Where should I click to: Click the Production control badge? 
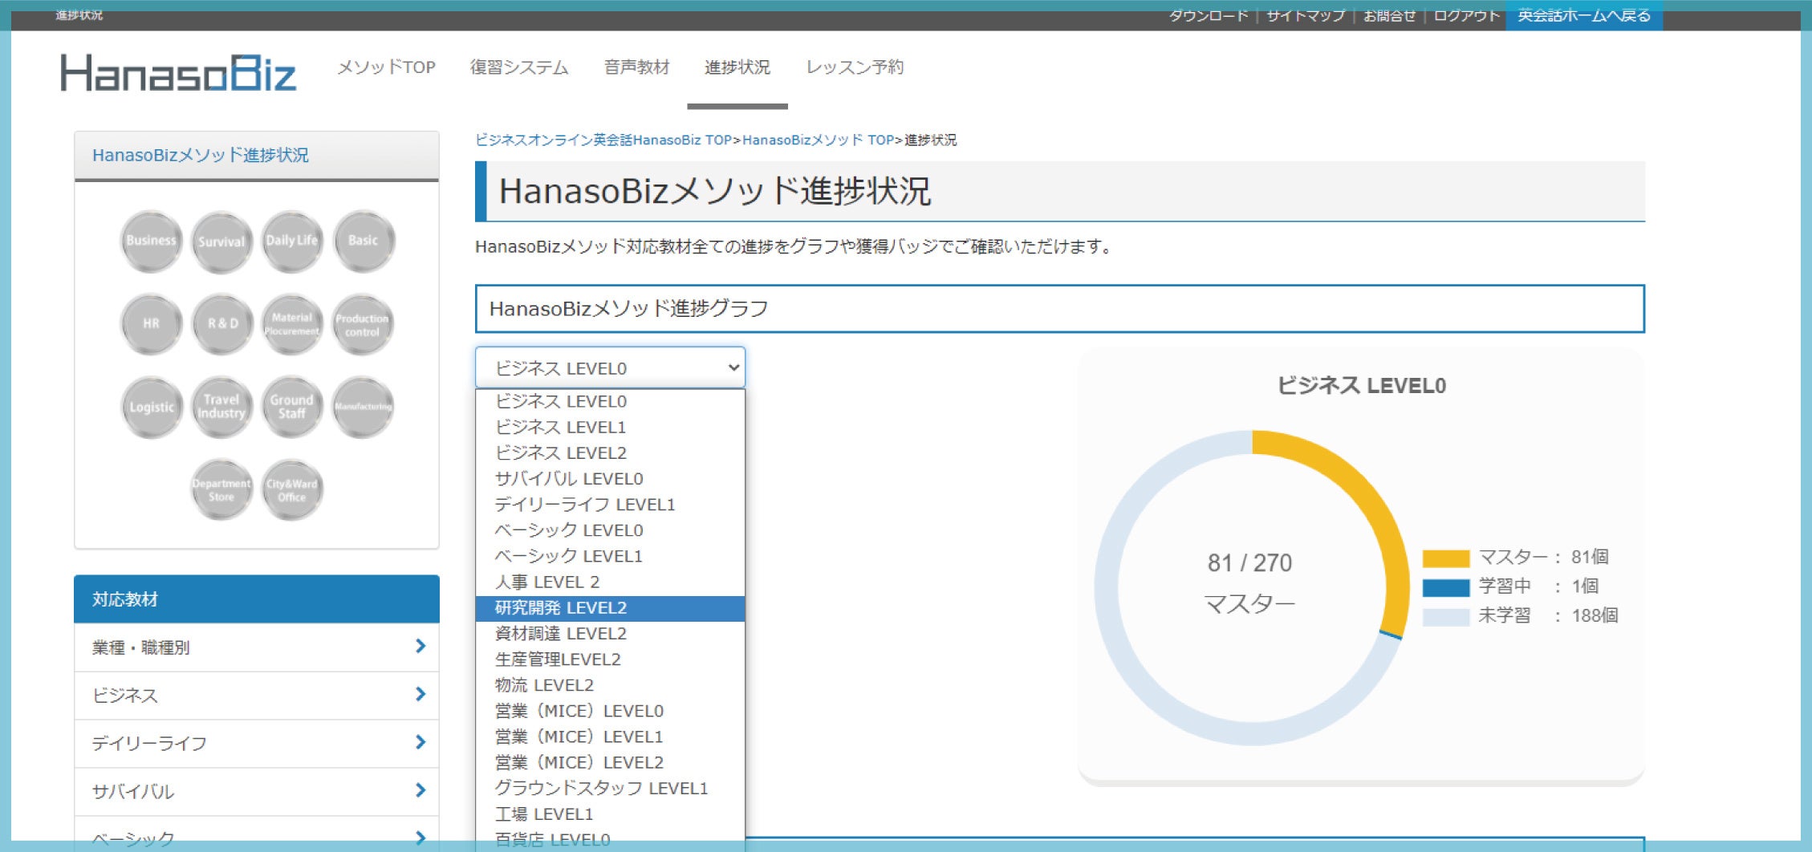tap(363, 324)
